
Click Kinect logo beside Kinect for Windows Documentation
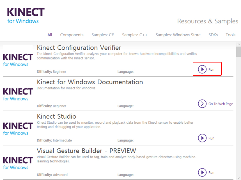(x=18, y=94)
